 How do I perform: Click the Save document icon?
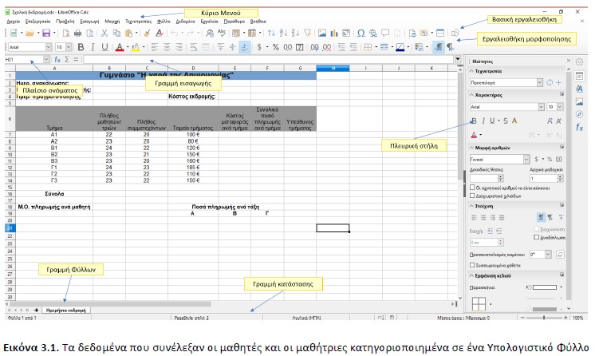47,34
